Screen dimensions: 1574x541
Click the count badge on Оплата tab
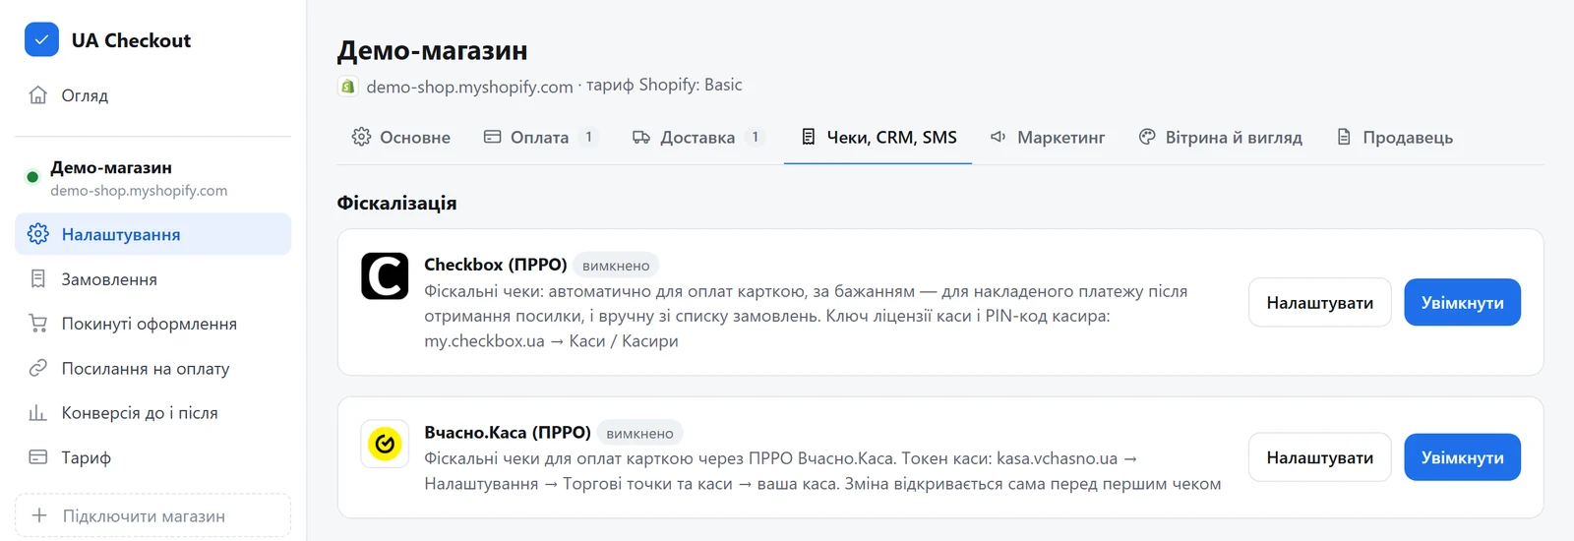pyautogui.click(x=588, y=137)
